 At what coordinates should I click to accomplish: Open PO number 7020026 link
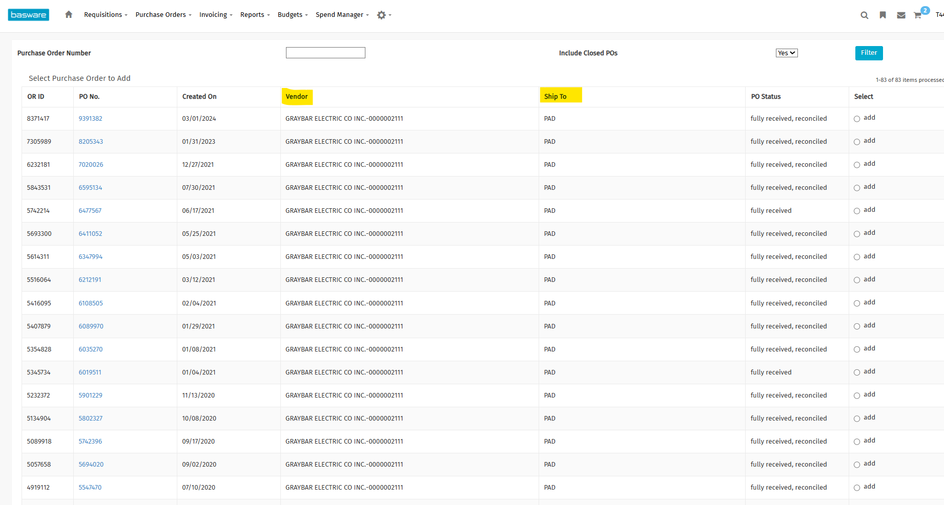(x=91, y=165)
